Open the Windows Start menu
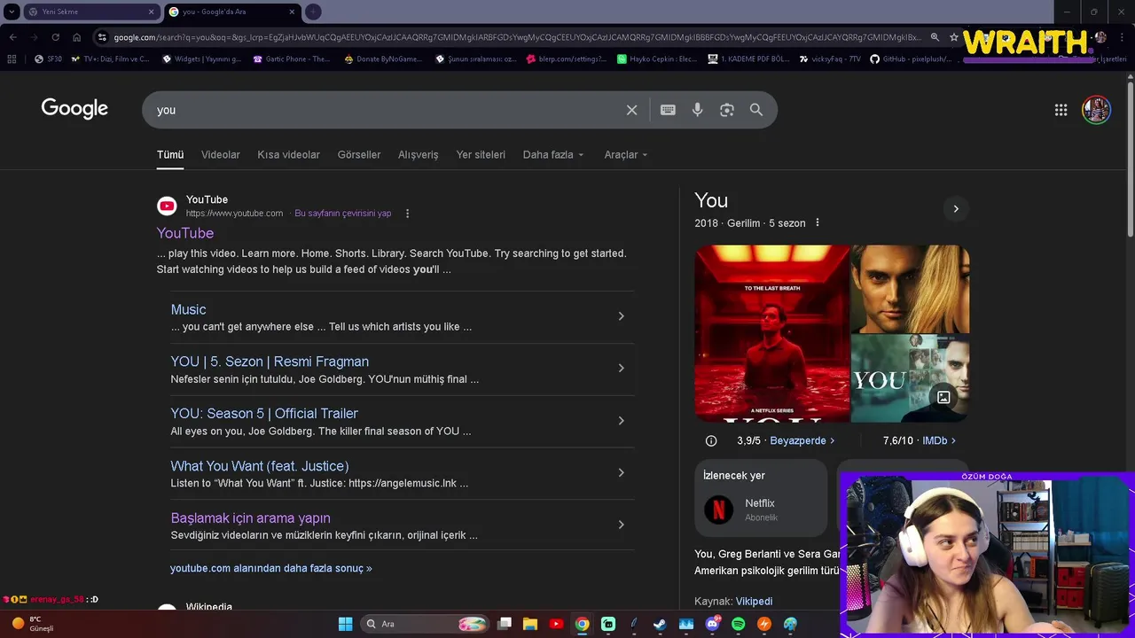1135x638 pixels. pos(345,624)
